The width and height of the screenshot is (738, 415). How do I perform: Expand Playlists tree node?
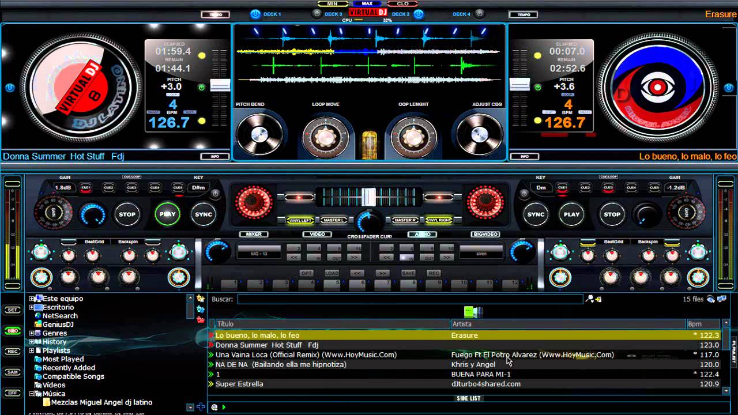(32, 350)
